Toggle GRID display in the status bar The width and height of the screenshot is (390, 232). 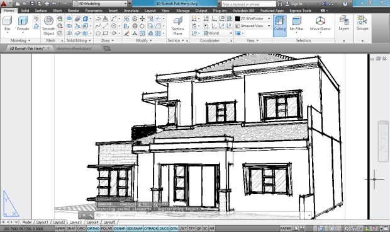(x=81, y=228)
